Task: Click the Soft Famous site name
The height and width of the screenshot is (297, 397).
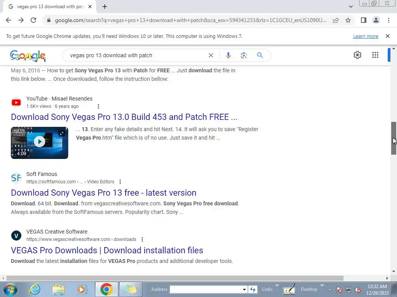Action: [x=42, y=174]
